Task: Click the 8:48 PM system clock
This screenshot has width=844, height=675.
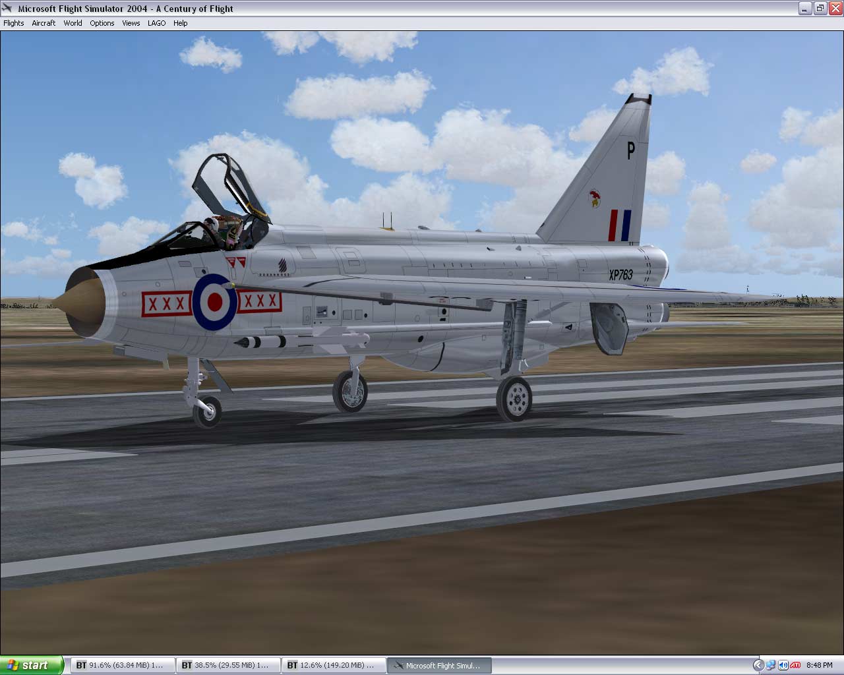Action: [820, 665]
